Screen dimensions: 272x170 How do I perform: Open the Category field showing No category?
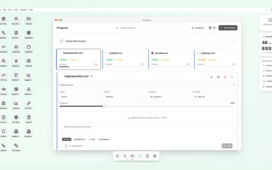tap(169, 97)
